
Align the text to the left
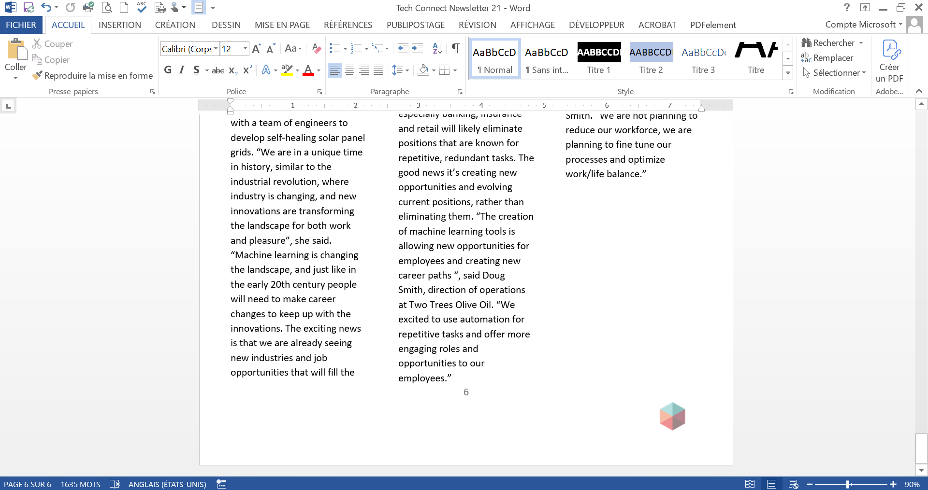334,70
